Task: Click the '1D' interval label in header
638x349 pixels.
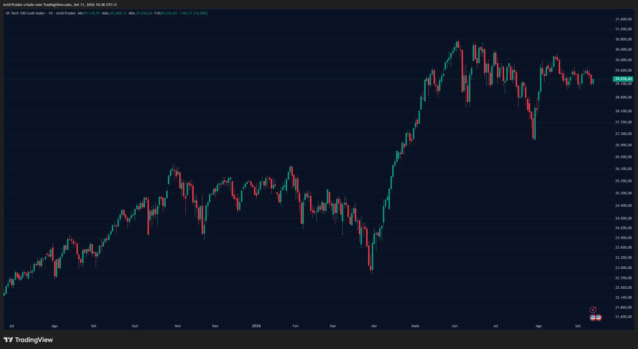Action: pyautogui.click(x=51, y=13)
